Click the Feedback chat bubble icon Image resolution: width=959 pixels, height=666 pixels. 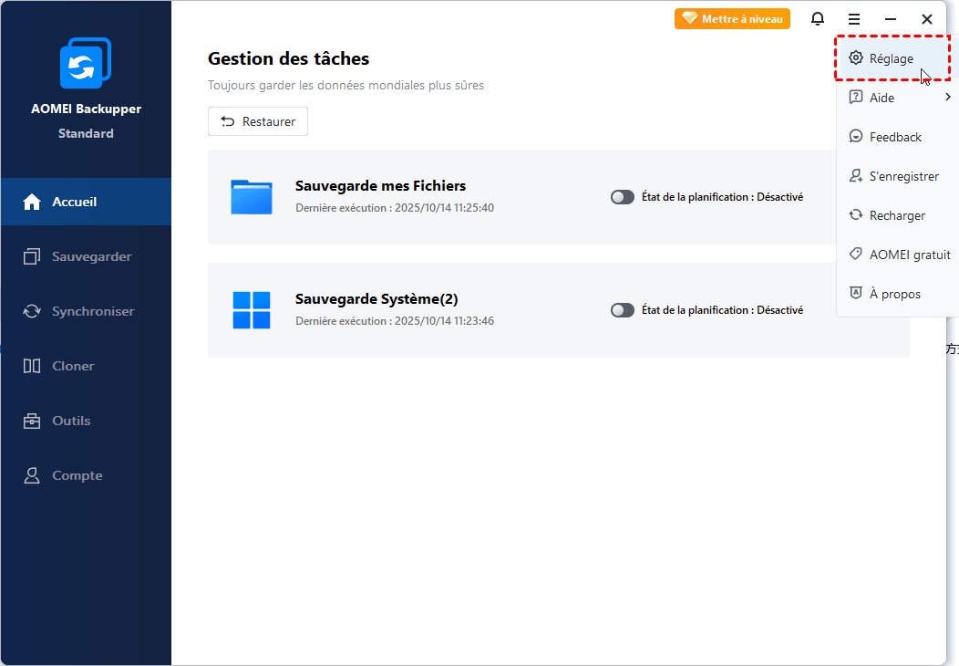[x=856, y=137]
